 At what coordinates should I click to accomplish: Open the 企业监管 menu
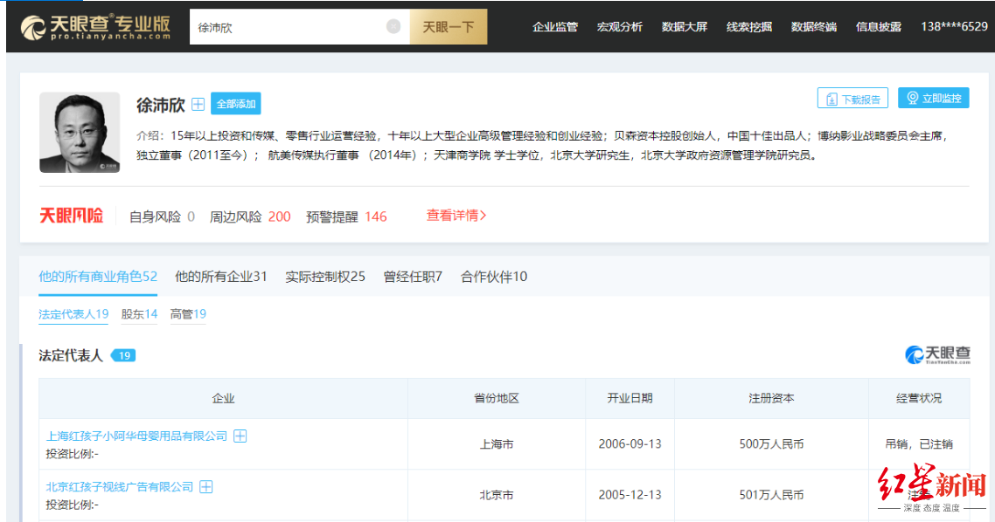pos(555,27)
